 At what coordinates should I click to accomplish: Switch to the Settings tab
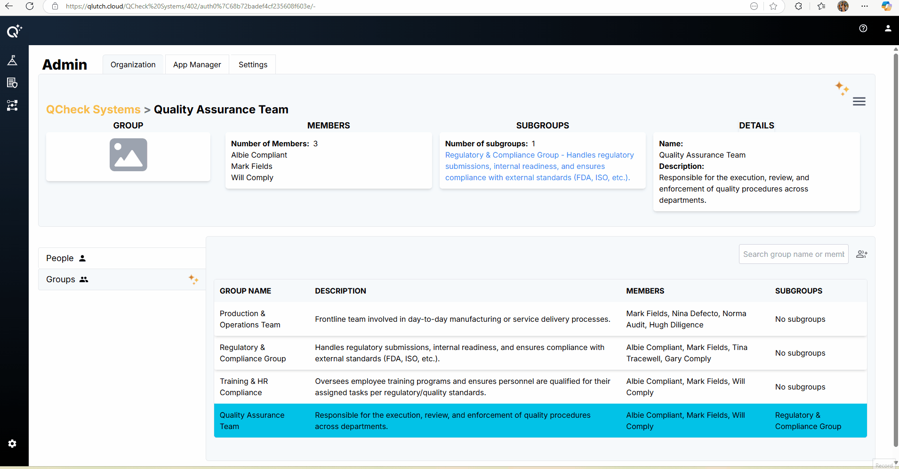click(x=253, y=64)
